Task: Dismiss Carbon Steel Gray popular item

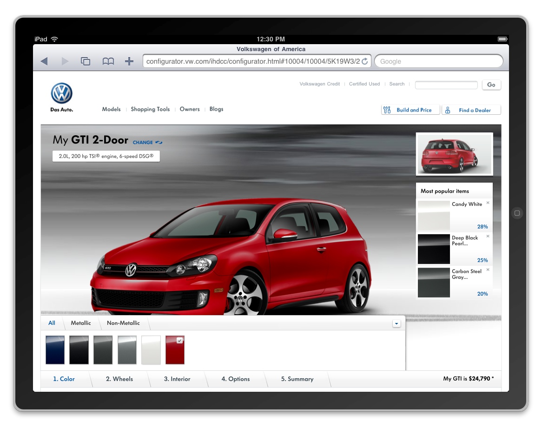Action: 488,270
